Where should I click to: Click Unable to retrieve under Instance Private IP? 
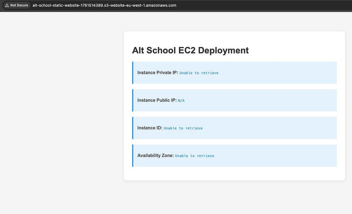click(x=199, y=73)
